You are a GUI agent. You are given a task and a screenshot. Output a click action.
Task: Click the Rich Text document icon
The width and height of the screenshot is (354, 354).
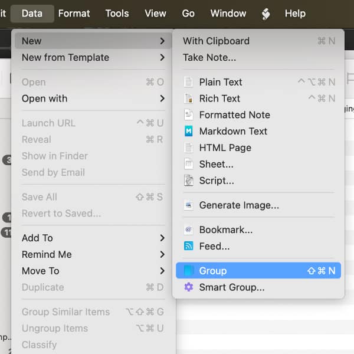(x=189, y=99)
